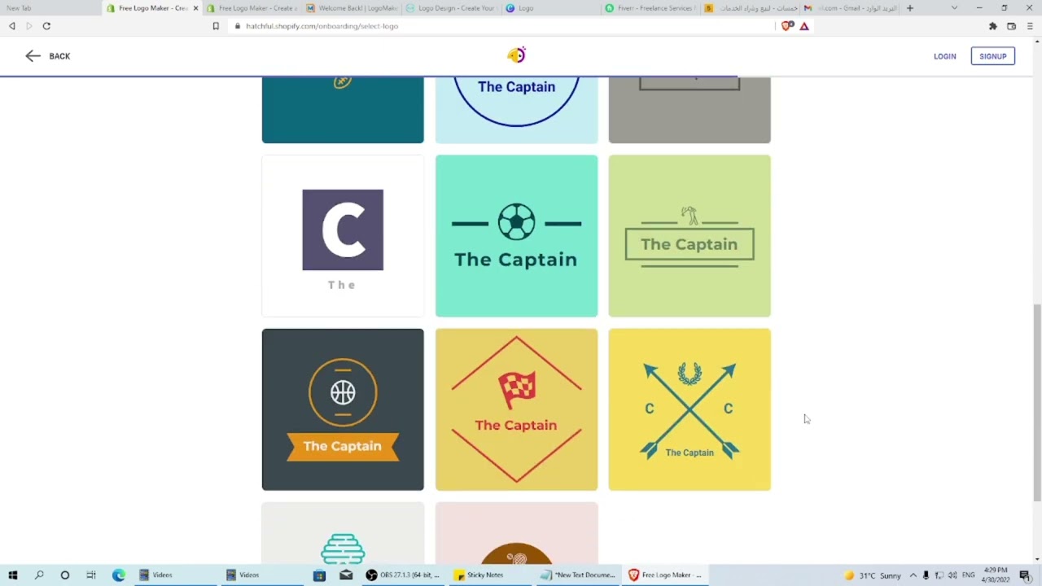Click the browser forward arrow

(x=28, y=26)
